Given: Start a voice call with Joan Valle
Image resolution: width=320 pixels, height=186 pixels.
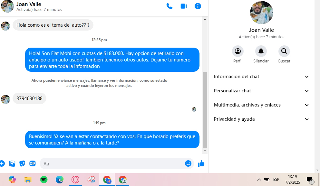Looking at the screenshot, I should pos(169,6).
